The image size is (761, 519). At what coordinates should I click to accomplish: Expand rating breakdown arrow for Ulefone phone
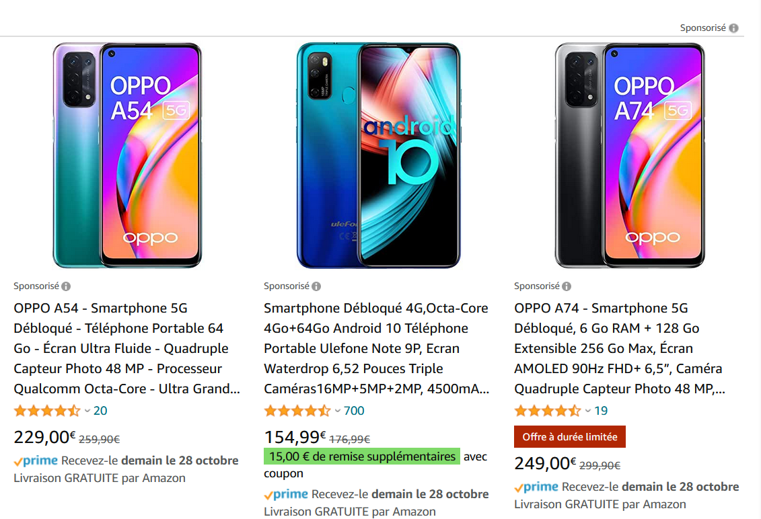click(338, 411)
